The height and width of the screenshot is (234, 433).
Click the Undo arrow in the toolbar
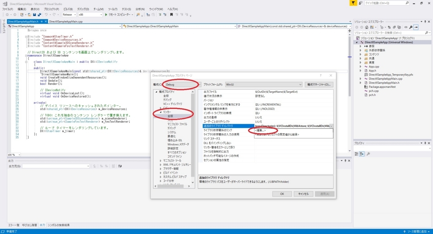pyautogui.click(x=46, y=15)
